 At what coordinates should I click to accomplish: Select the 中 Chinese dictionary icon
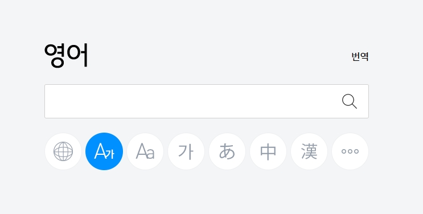[x=268, y=151]
